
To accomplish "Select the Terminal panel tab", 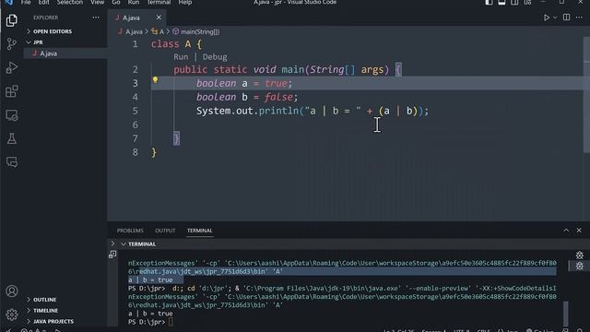I will point(200,231).
